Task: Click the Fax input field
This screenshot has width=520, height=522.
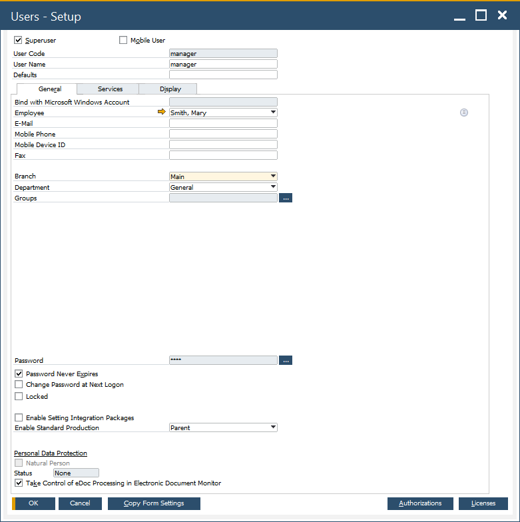Action: point(223,156)
